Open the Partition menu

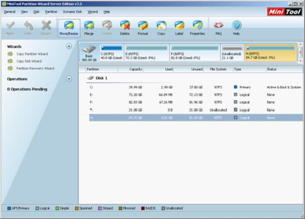(51, 12)
